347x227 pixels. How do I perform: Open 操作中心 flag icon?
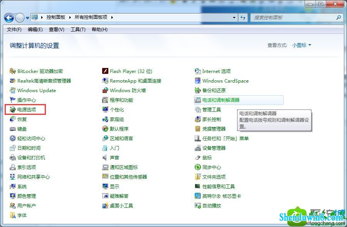point(13,100)
